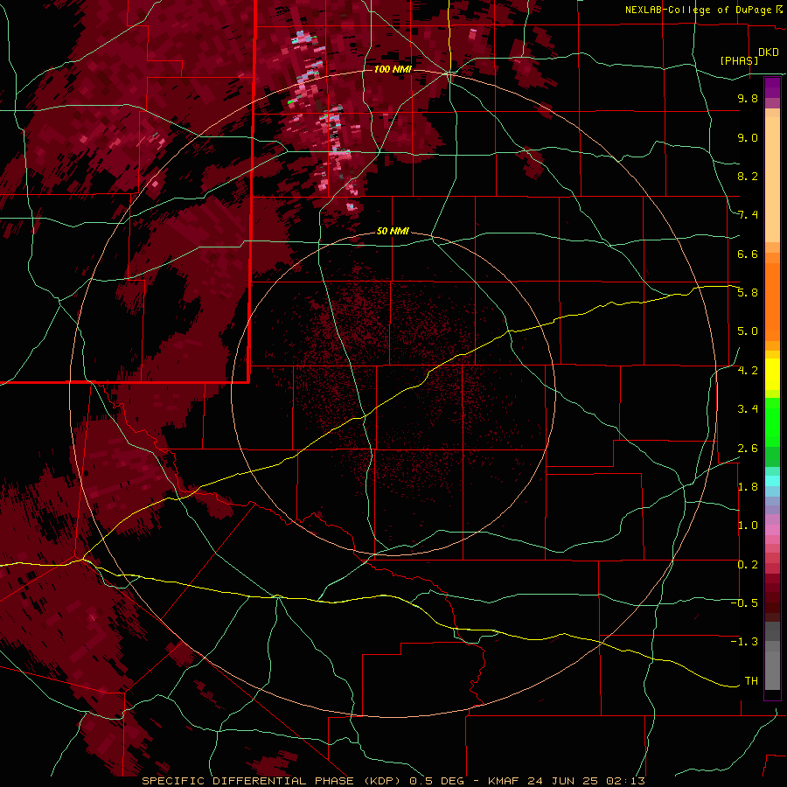Click the 1.8 value on the color scale
This screenshot has width=787, height=787.
click(748, 487)
